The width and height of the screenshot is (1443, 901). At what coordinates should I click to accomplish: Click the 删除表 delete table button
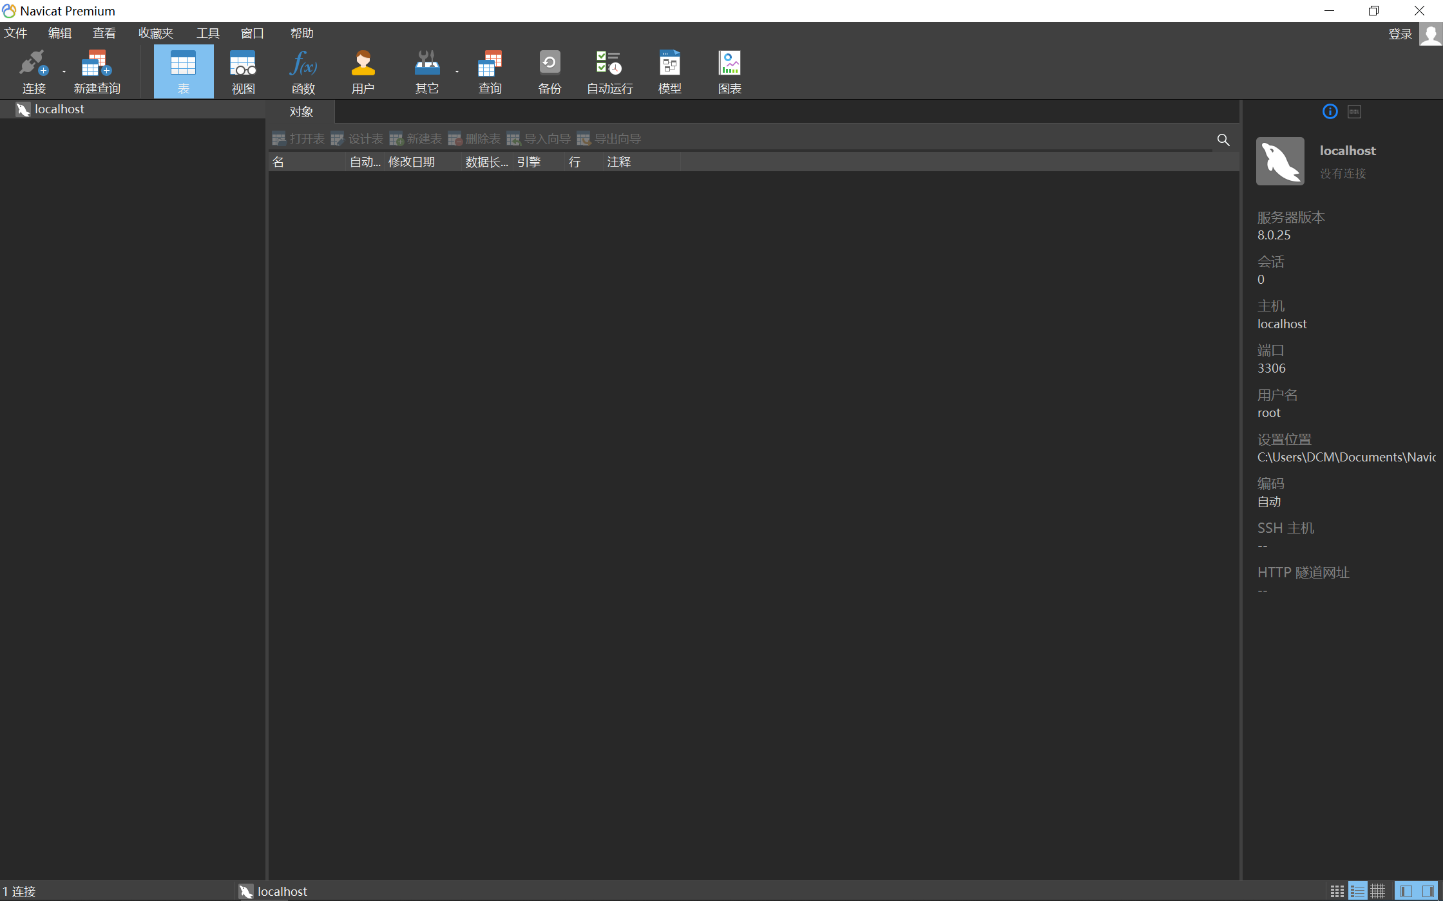[474, 139]
